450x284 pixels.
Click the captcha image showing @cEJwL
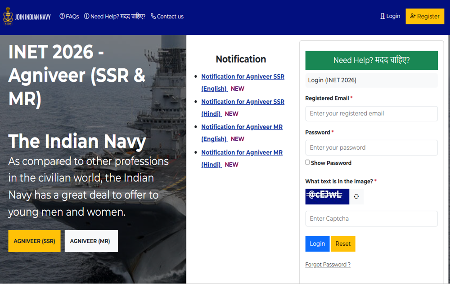[327, 196]
